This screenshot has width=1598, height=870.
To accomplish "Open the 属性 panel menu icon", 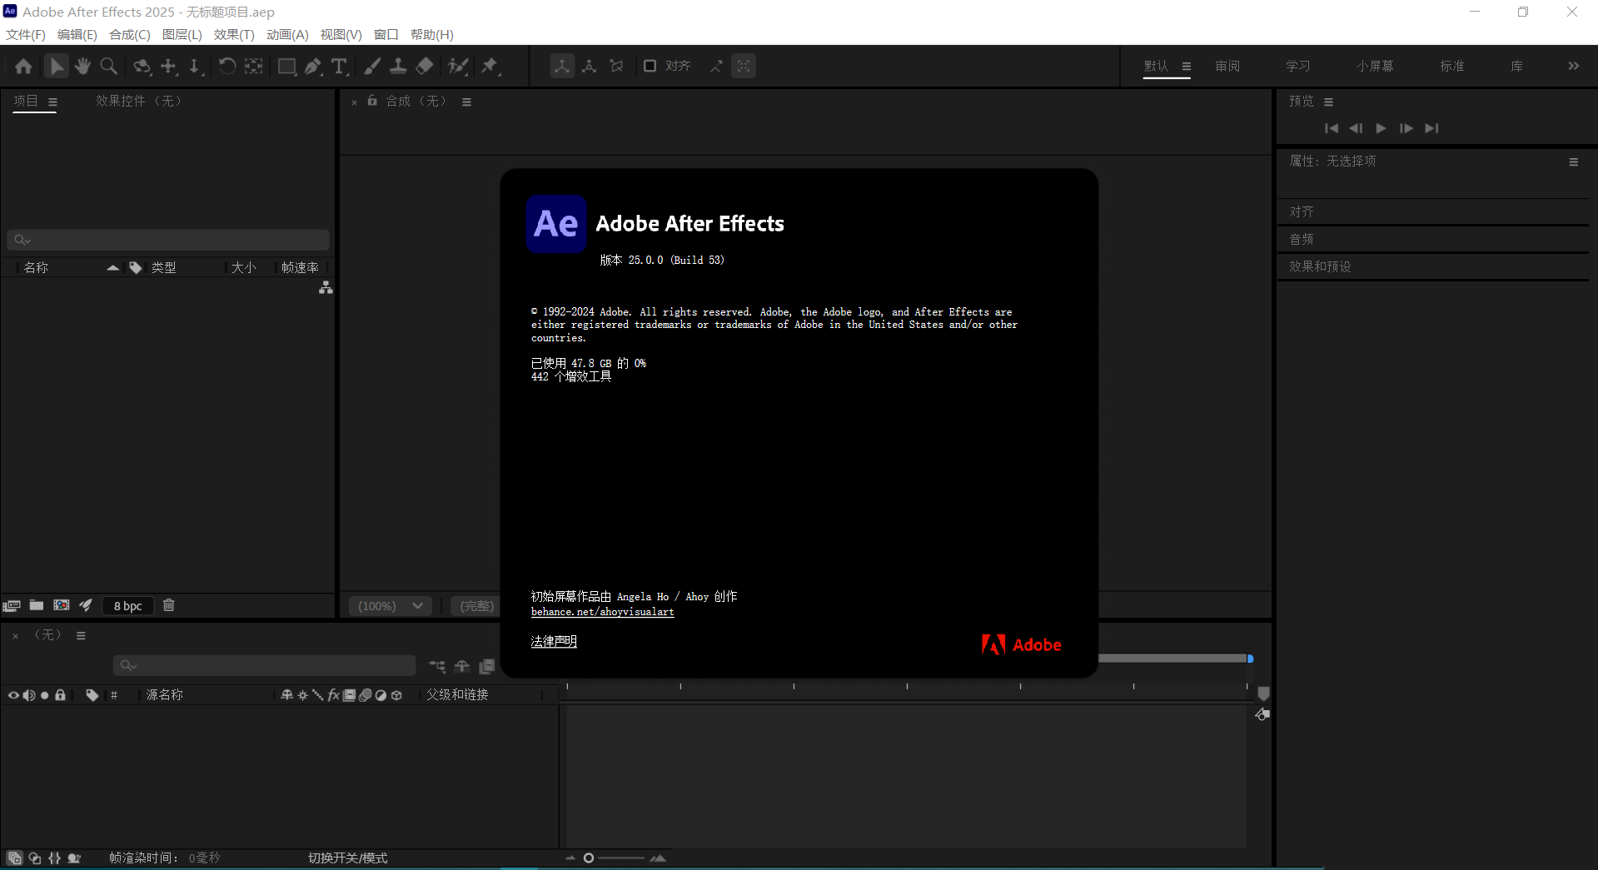I will coord(1574,162).
